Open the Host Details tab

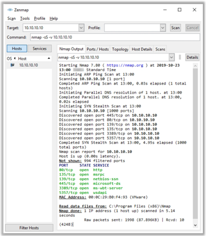[x=142, y=49]
